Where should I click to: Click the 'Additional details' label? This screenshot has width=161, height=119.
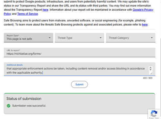tap(14, 65)
